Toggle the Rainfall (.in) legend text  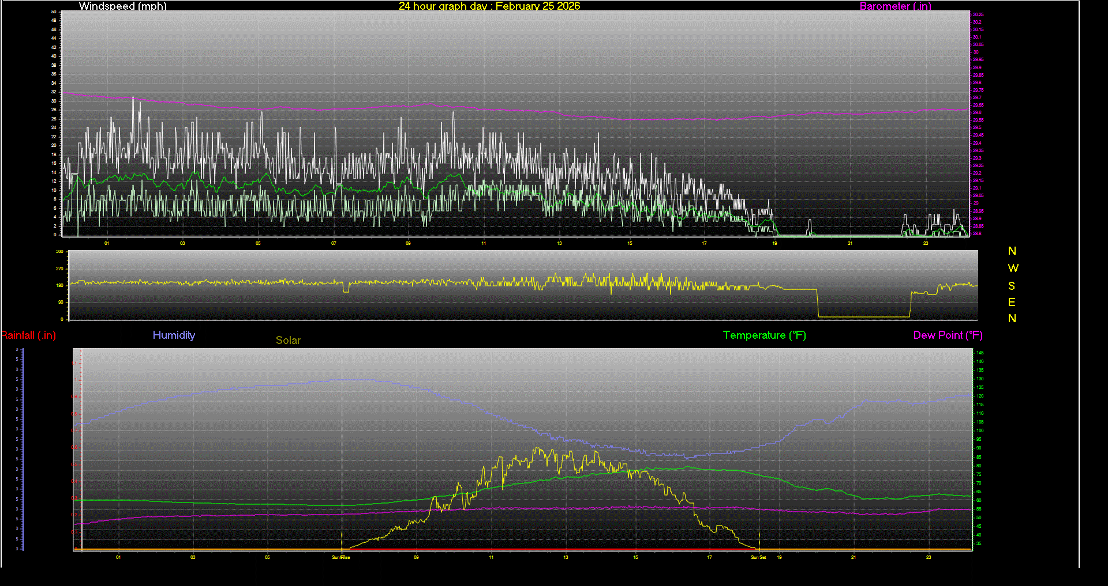28,335
